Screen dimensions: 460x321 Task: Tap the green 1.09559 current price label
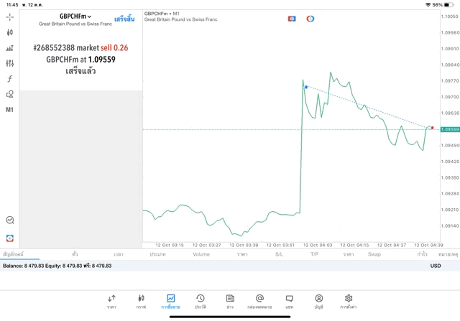click(x=450, y=129)
